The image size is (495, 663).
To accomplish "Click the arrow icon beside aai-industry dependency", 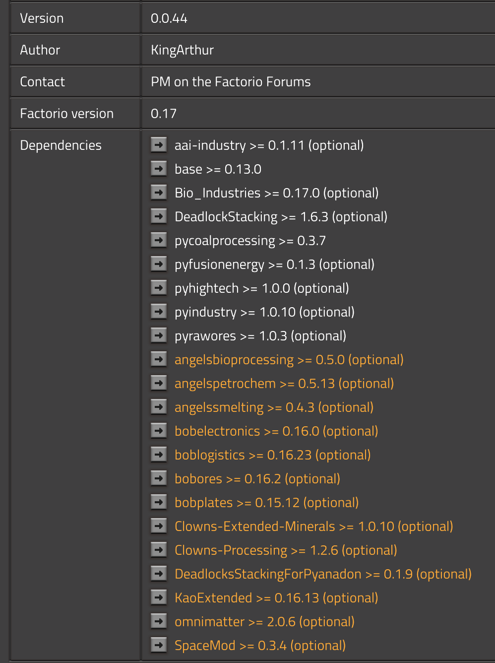I will point(159,145).
